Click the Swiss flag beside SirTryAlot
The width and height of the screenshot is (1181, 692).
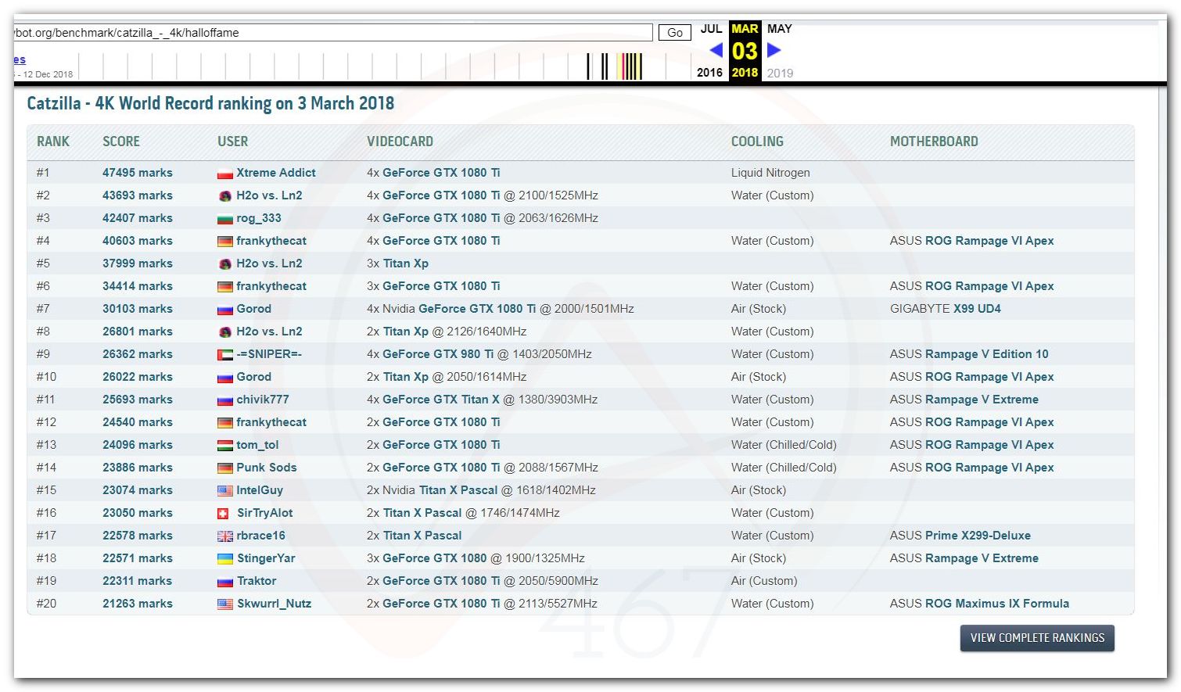click(223, 514)
